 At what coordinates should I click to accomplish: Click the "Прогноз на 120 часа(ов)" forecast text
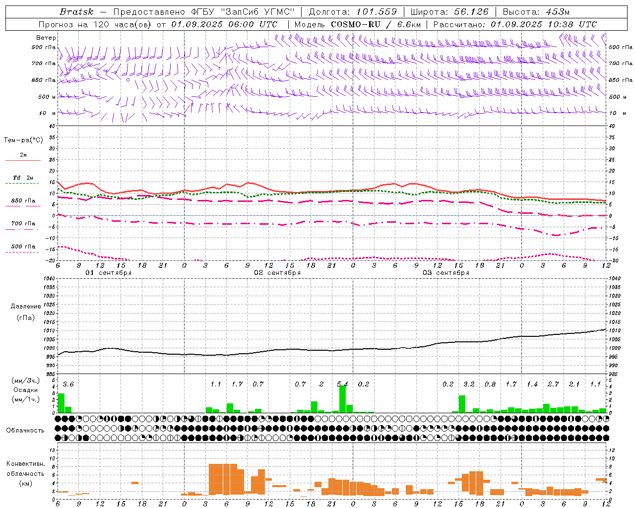coord(95,24)
